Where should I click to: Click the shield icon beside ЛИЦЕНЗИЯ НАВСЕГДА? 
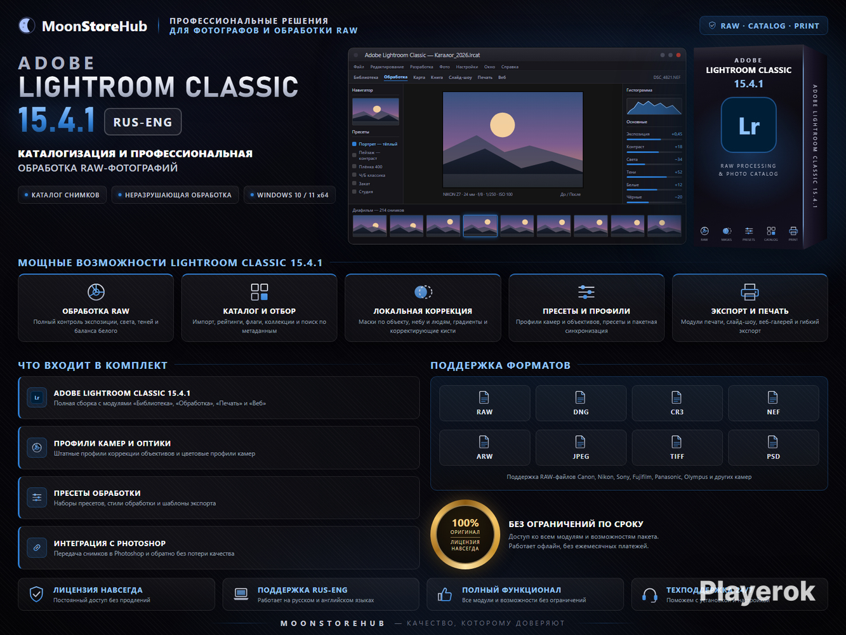pyautogui.click(x=37, y=594)
